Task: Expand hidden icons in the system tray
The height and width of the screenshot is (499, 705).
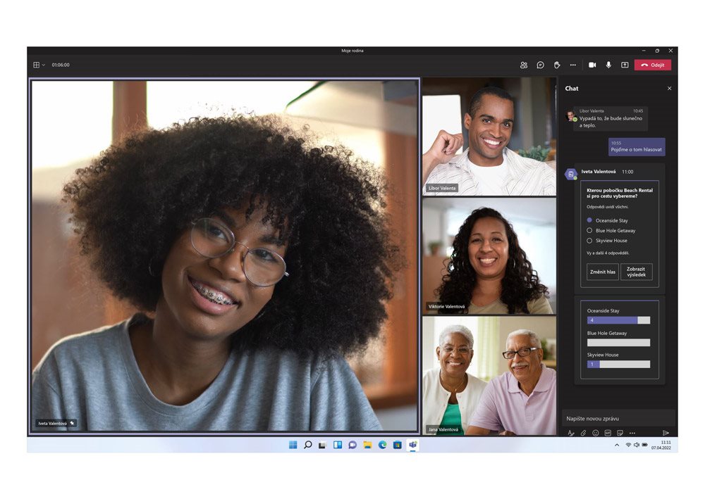Action: [x=616, y=445]
